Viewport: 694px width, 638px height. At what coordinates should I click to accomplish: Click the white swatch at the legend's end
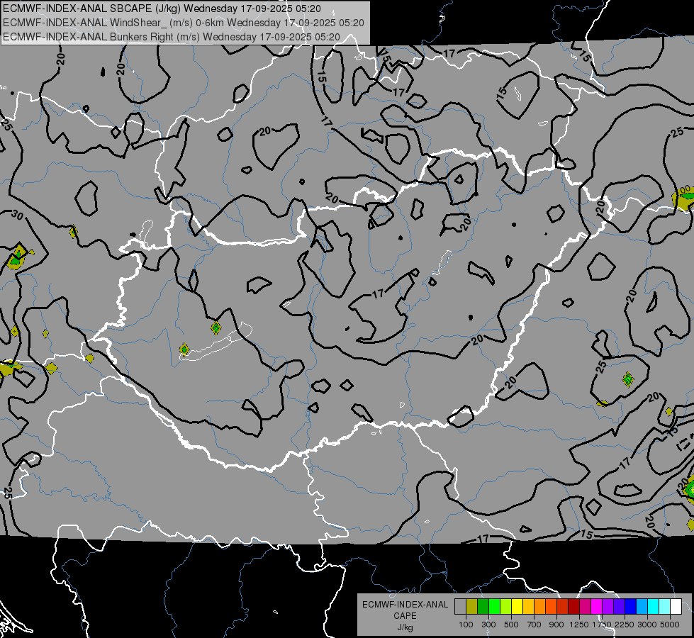click(x=676, y=607)
